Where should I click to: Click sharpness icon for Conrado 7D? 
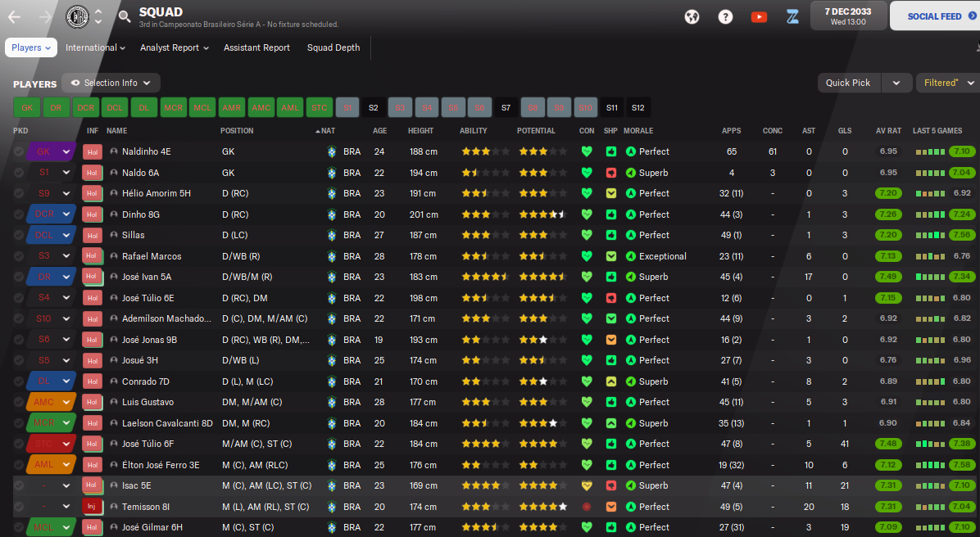tap(610, 381)
